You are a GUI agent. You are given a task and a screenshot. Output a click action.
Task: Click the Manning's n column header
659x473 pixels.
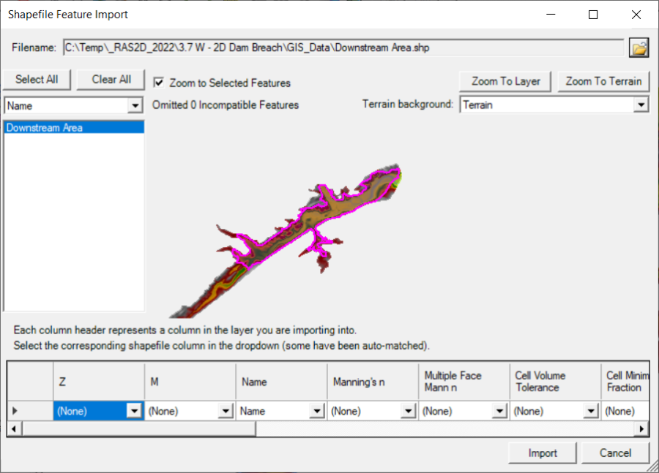[x=373, y=382]
